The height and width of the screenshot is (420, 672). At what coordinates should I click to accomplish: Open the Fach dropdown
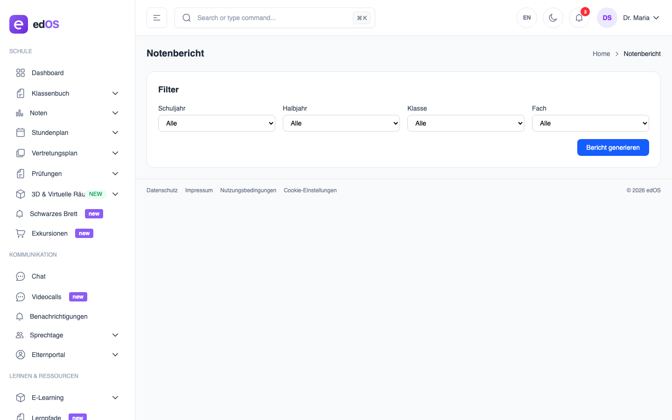pyautogui.click(x=590, y=123)
